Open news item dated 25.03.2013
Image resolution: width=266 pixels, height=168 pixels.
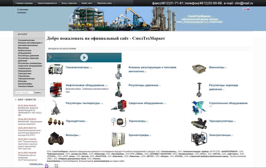pyautogui.click(x=28, y=144)
